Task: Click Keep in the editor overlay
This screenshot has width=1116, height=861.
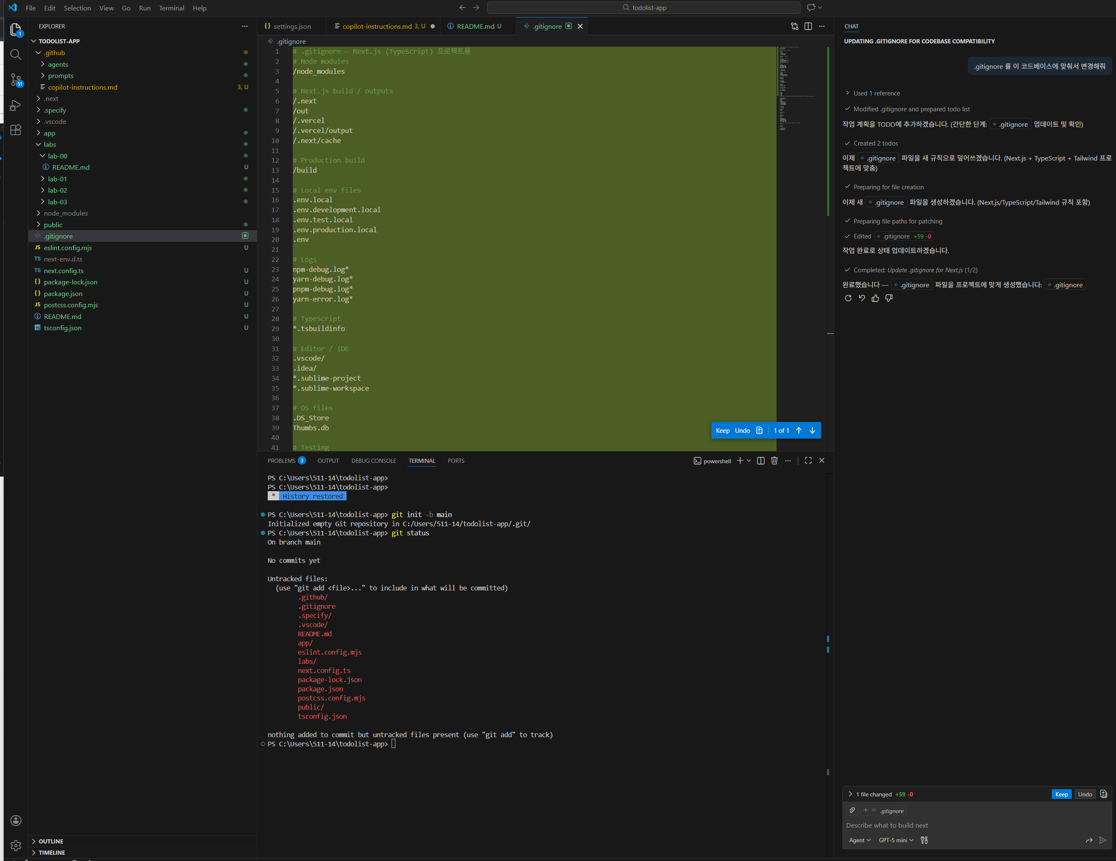Action: [x=723, y=431]
